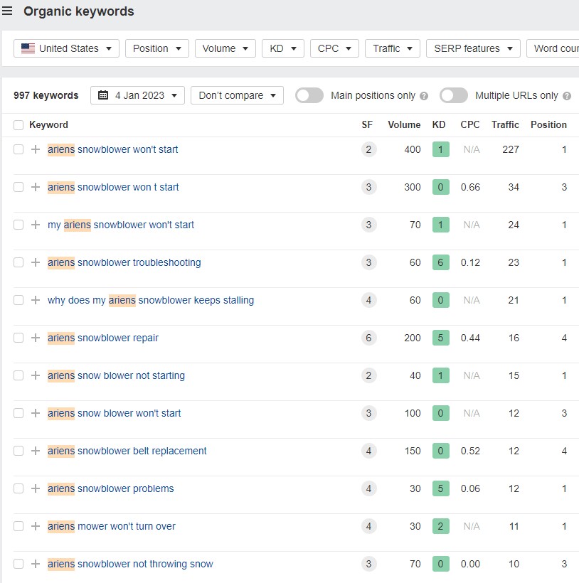Open the SERP features filter dropdown
The height and width of the screenshot is (583, 579).
473,48
